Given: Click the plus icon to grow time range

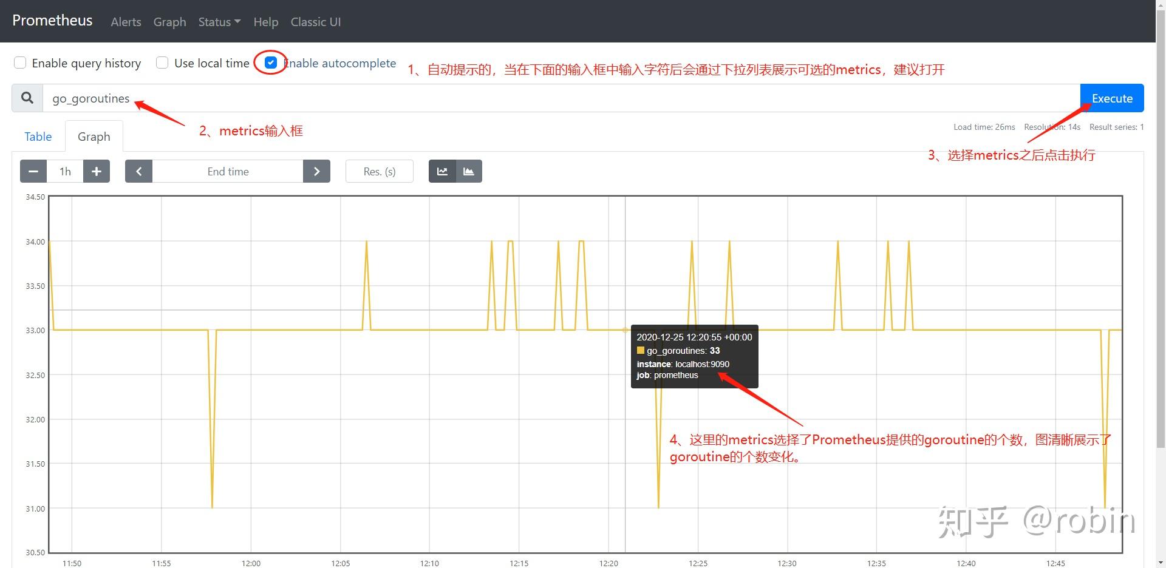Looking at the screenshot, I should (96, 171).
